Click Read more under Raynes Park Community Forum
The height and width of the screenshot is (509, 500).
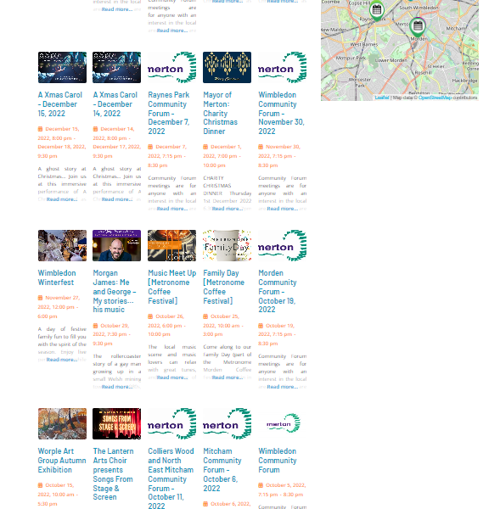click(172, 209)
